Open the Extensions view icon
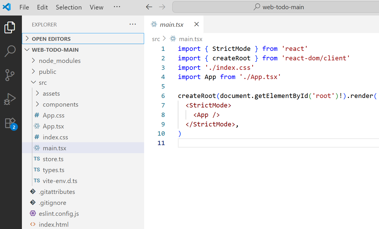The image size is (379, 229). tap(10, 123)
